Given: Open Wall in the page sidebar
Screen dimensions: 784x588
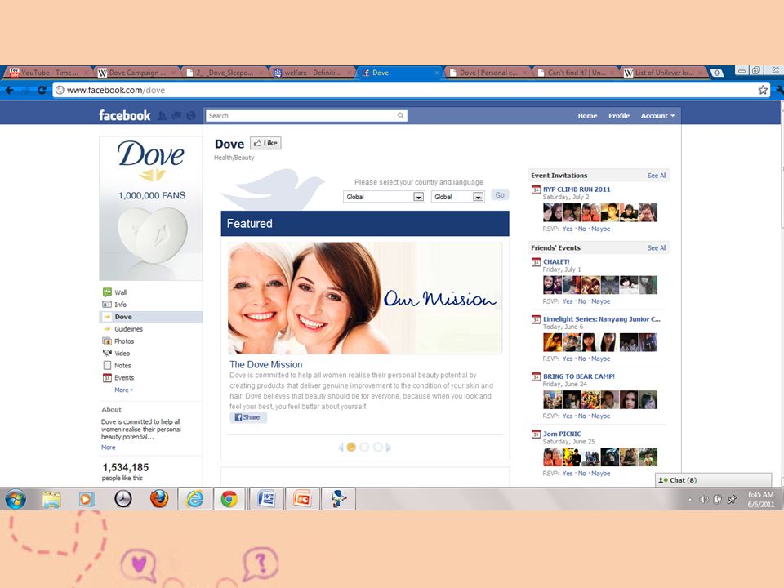Looking at the screenshot, I should (x=121, y=292).
